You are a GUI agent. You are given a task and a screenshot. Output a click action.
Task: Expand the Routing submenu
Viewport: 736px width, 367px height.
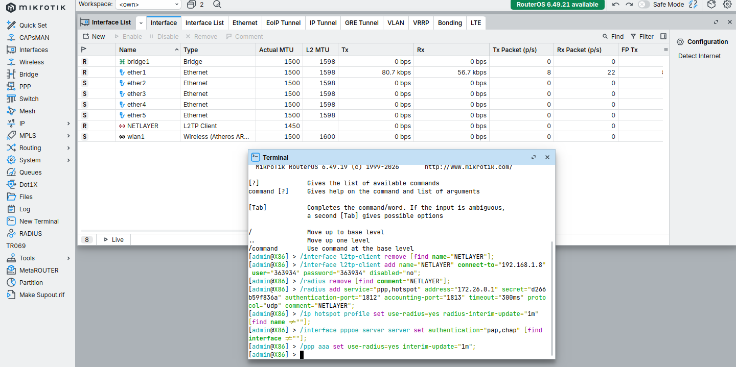coord(68,148)
